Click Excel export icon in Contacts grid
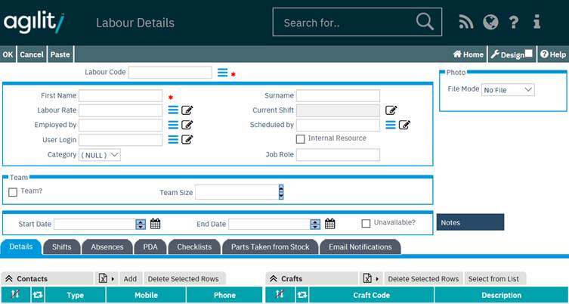The image size is (569, 304). point(104,278)
